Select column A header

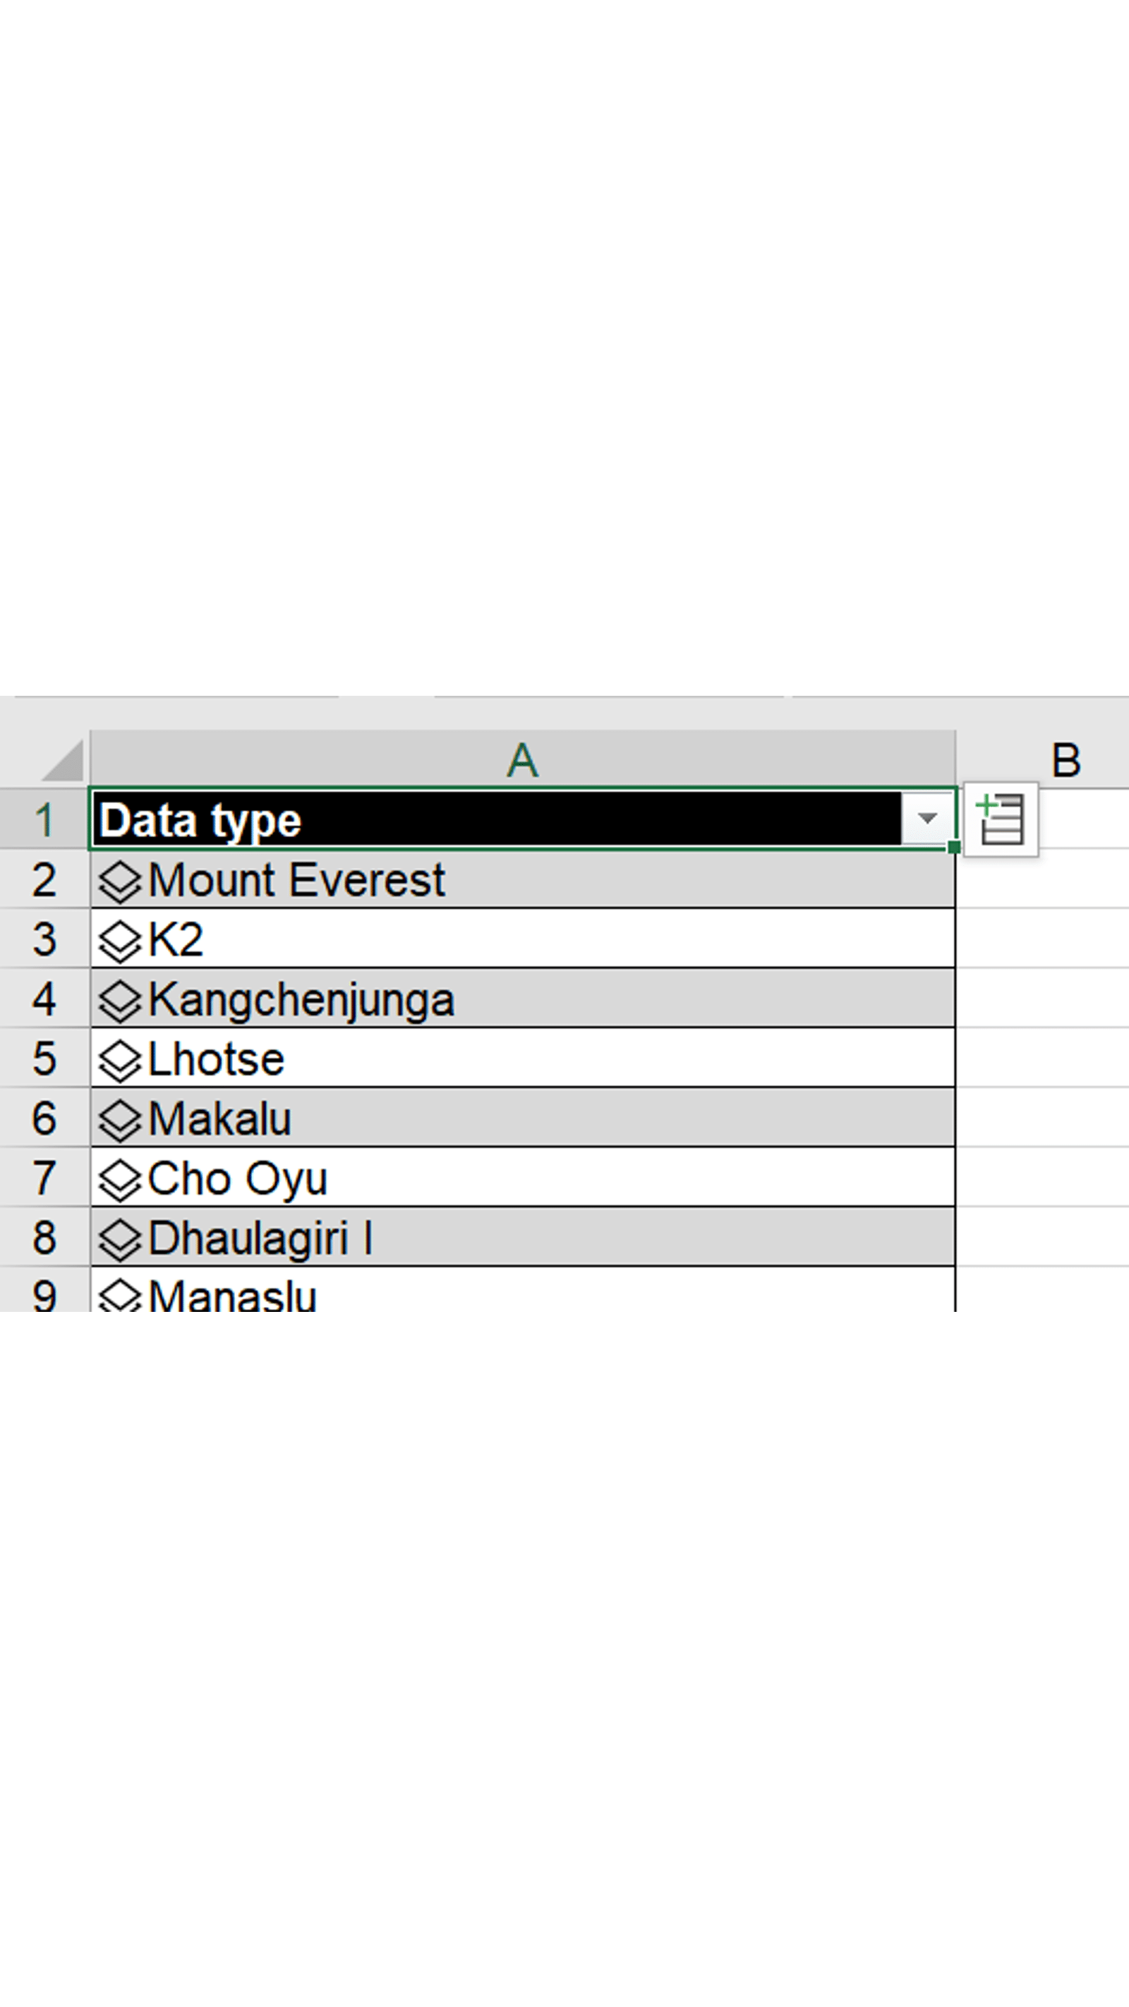pyautogui.click(x=522, y=759)
